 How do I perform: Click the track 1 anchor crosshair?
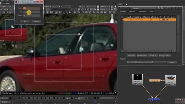point(64,52)
